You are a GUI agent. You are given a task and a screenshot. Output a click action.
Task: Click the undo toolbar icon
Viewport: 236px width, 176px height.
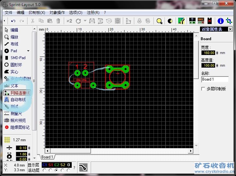[x=13, y=21]
